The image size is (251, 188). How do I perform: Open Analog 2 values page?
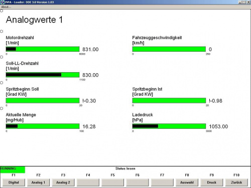click(63, 182)
